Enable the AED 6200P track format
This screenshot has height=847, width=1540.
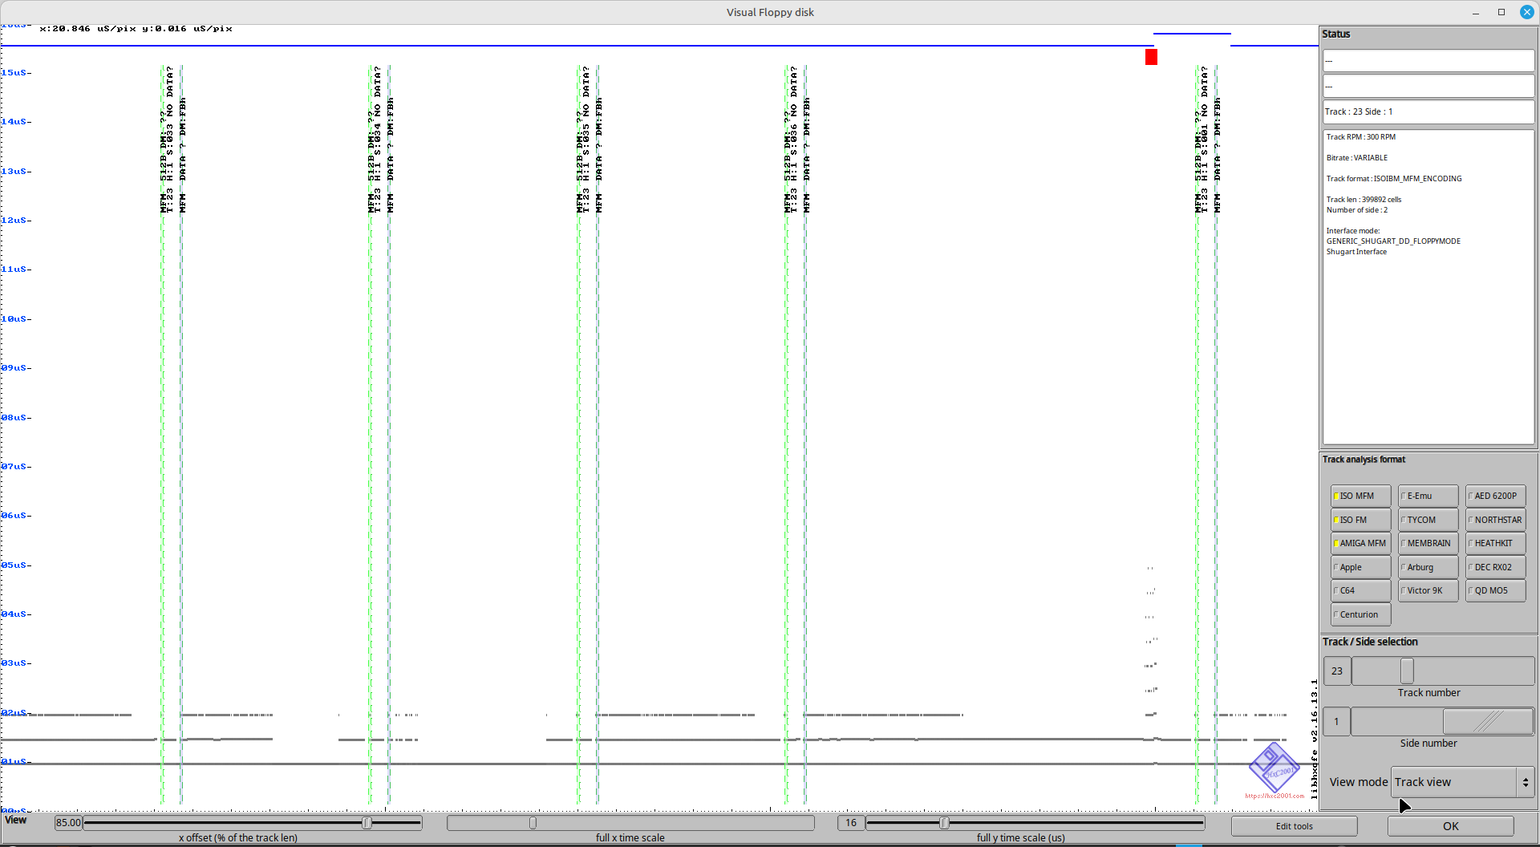[x=1495, y=496]
